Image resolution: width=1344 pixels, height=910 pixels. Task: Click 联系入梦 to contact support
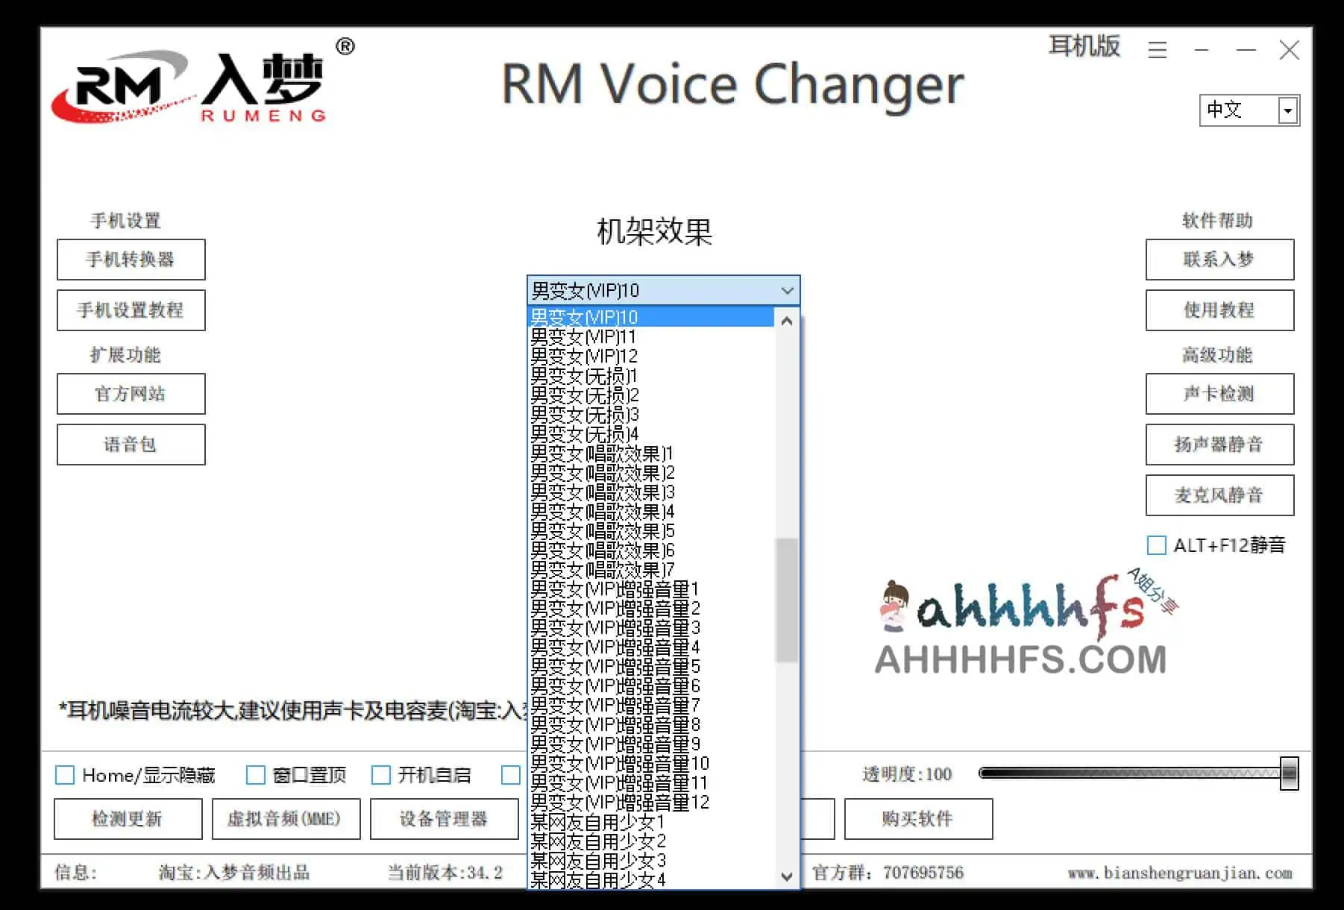click(x=1219, y=260)
